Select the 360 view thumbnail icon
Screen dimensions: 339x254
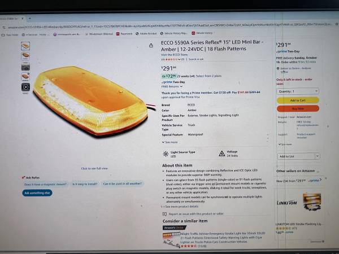tap(25, 87)
